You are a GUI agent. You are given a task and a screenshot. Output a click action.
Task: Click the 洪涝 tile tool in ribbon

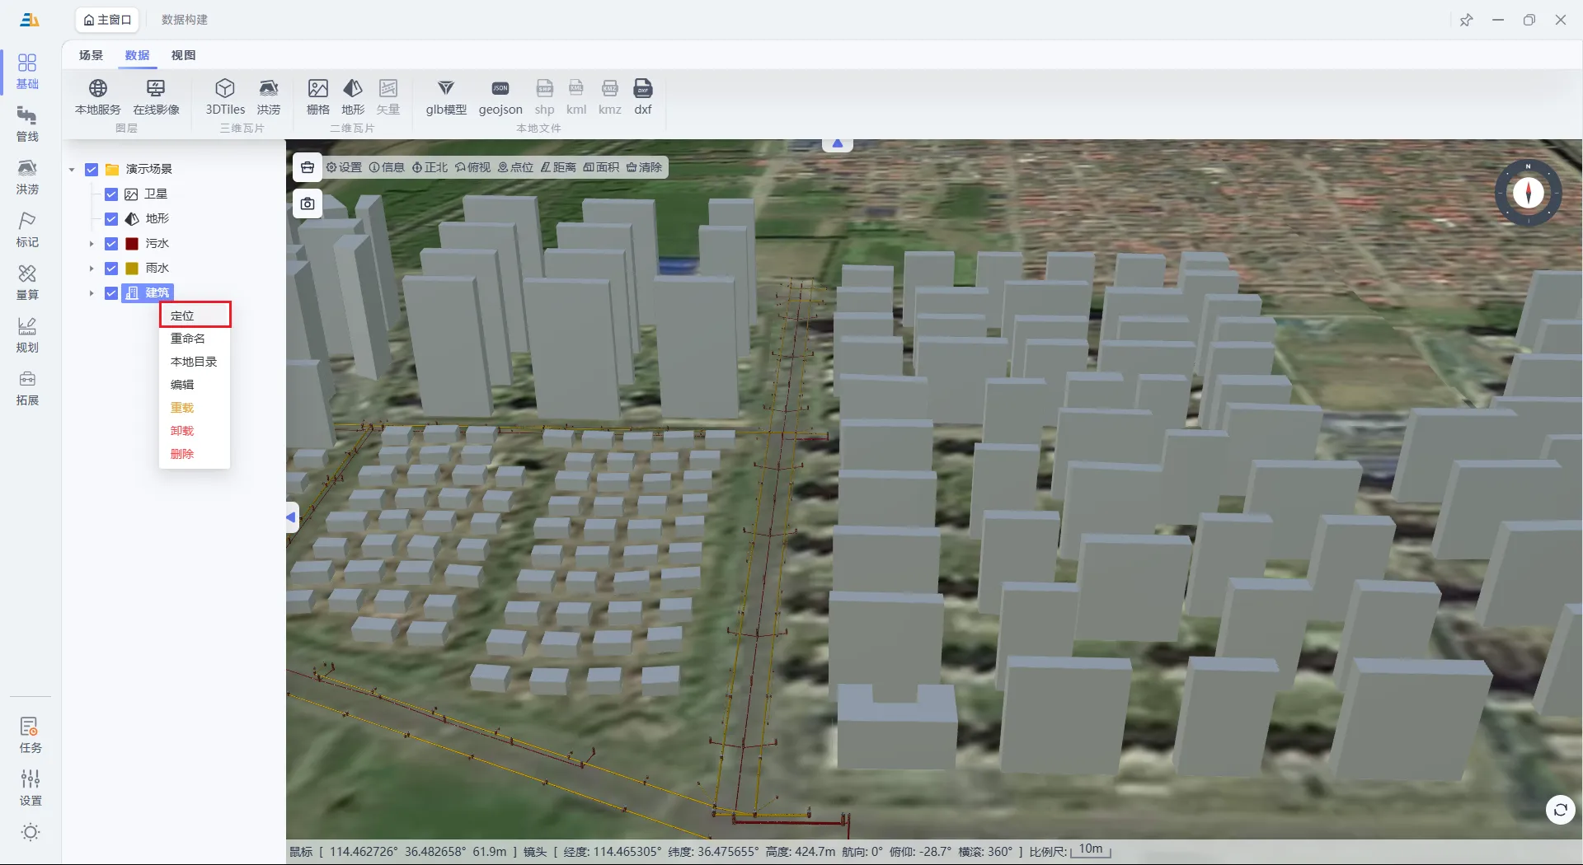click(269, 96)
